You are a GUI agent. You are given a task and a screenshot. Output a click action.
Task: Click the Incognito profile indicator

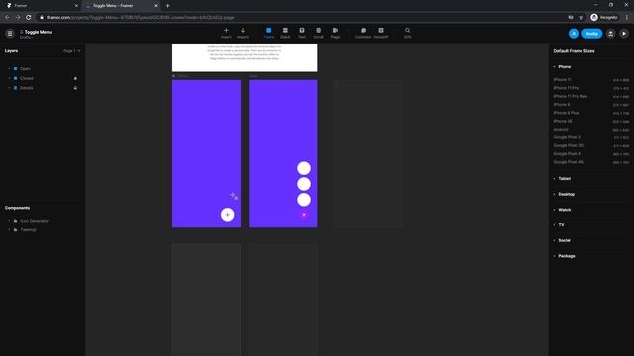point(604,18)
